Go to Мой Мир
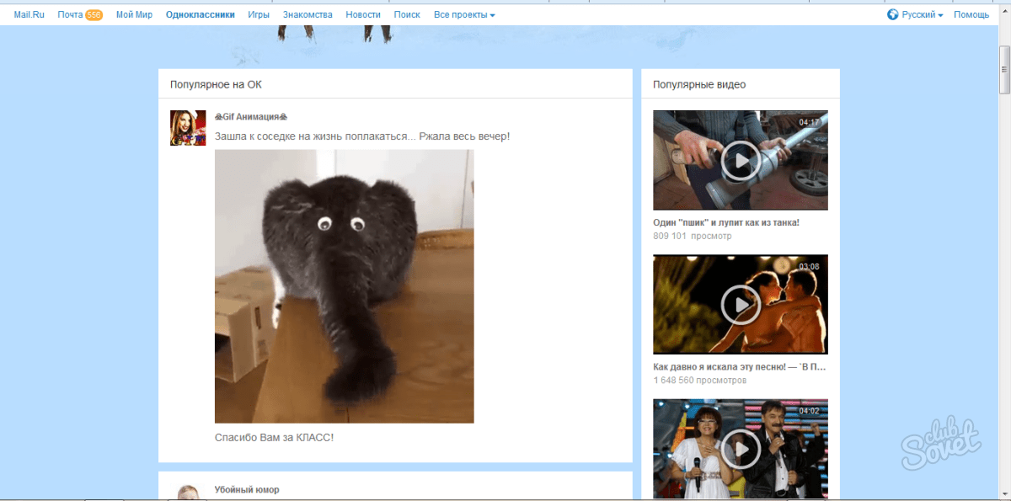This screenshot has width=1011, height=501. coord(134,15)
